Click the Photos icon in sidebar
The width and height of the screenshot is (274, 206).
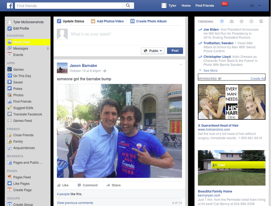point(10,95)
